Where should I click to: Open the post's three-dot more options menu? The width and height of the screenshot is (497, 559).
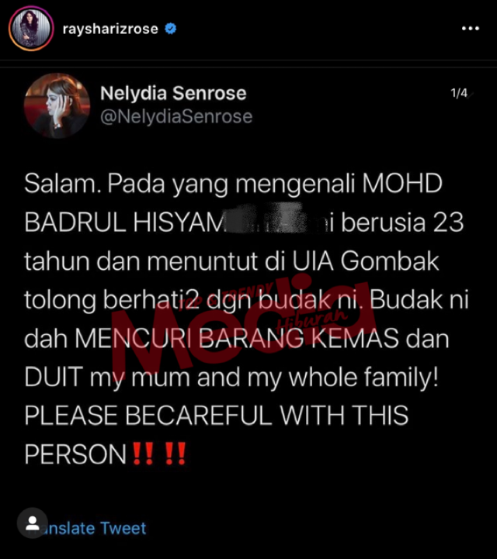(471, 28)
